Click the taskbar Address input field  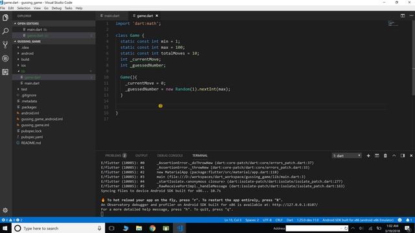(317, 228)
